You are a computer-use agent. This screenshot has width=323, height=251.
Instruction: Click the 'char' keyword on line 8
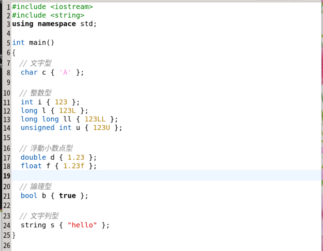coord(29,72)
